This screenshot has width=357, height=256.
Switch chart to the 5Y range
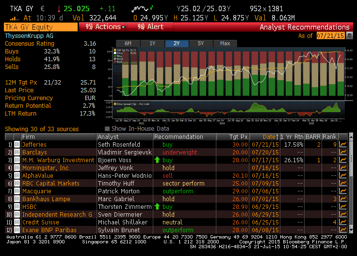201,43
